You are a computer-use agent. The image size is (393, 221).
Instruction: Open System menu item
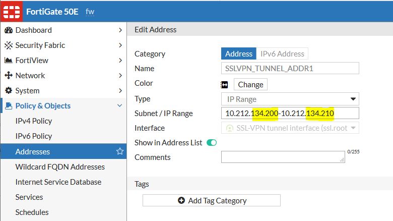pyautogui.click(x=63, y=90)
